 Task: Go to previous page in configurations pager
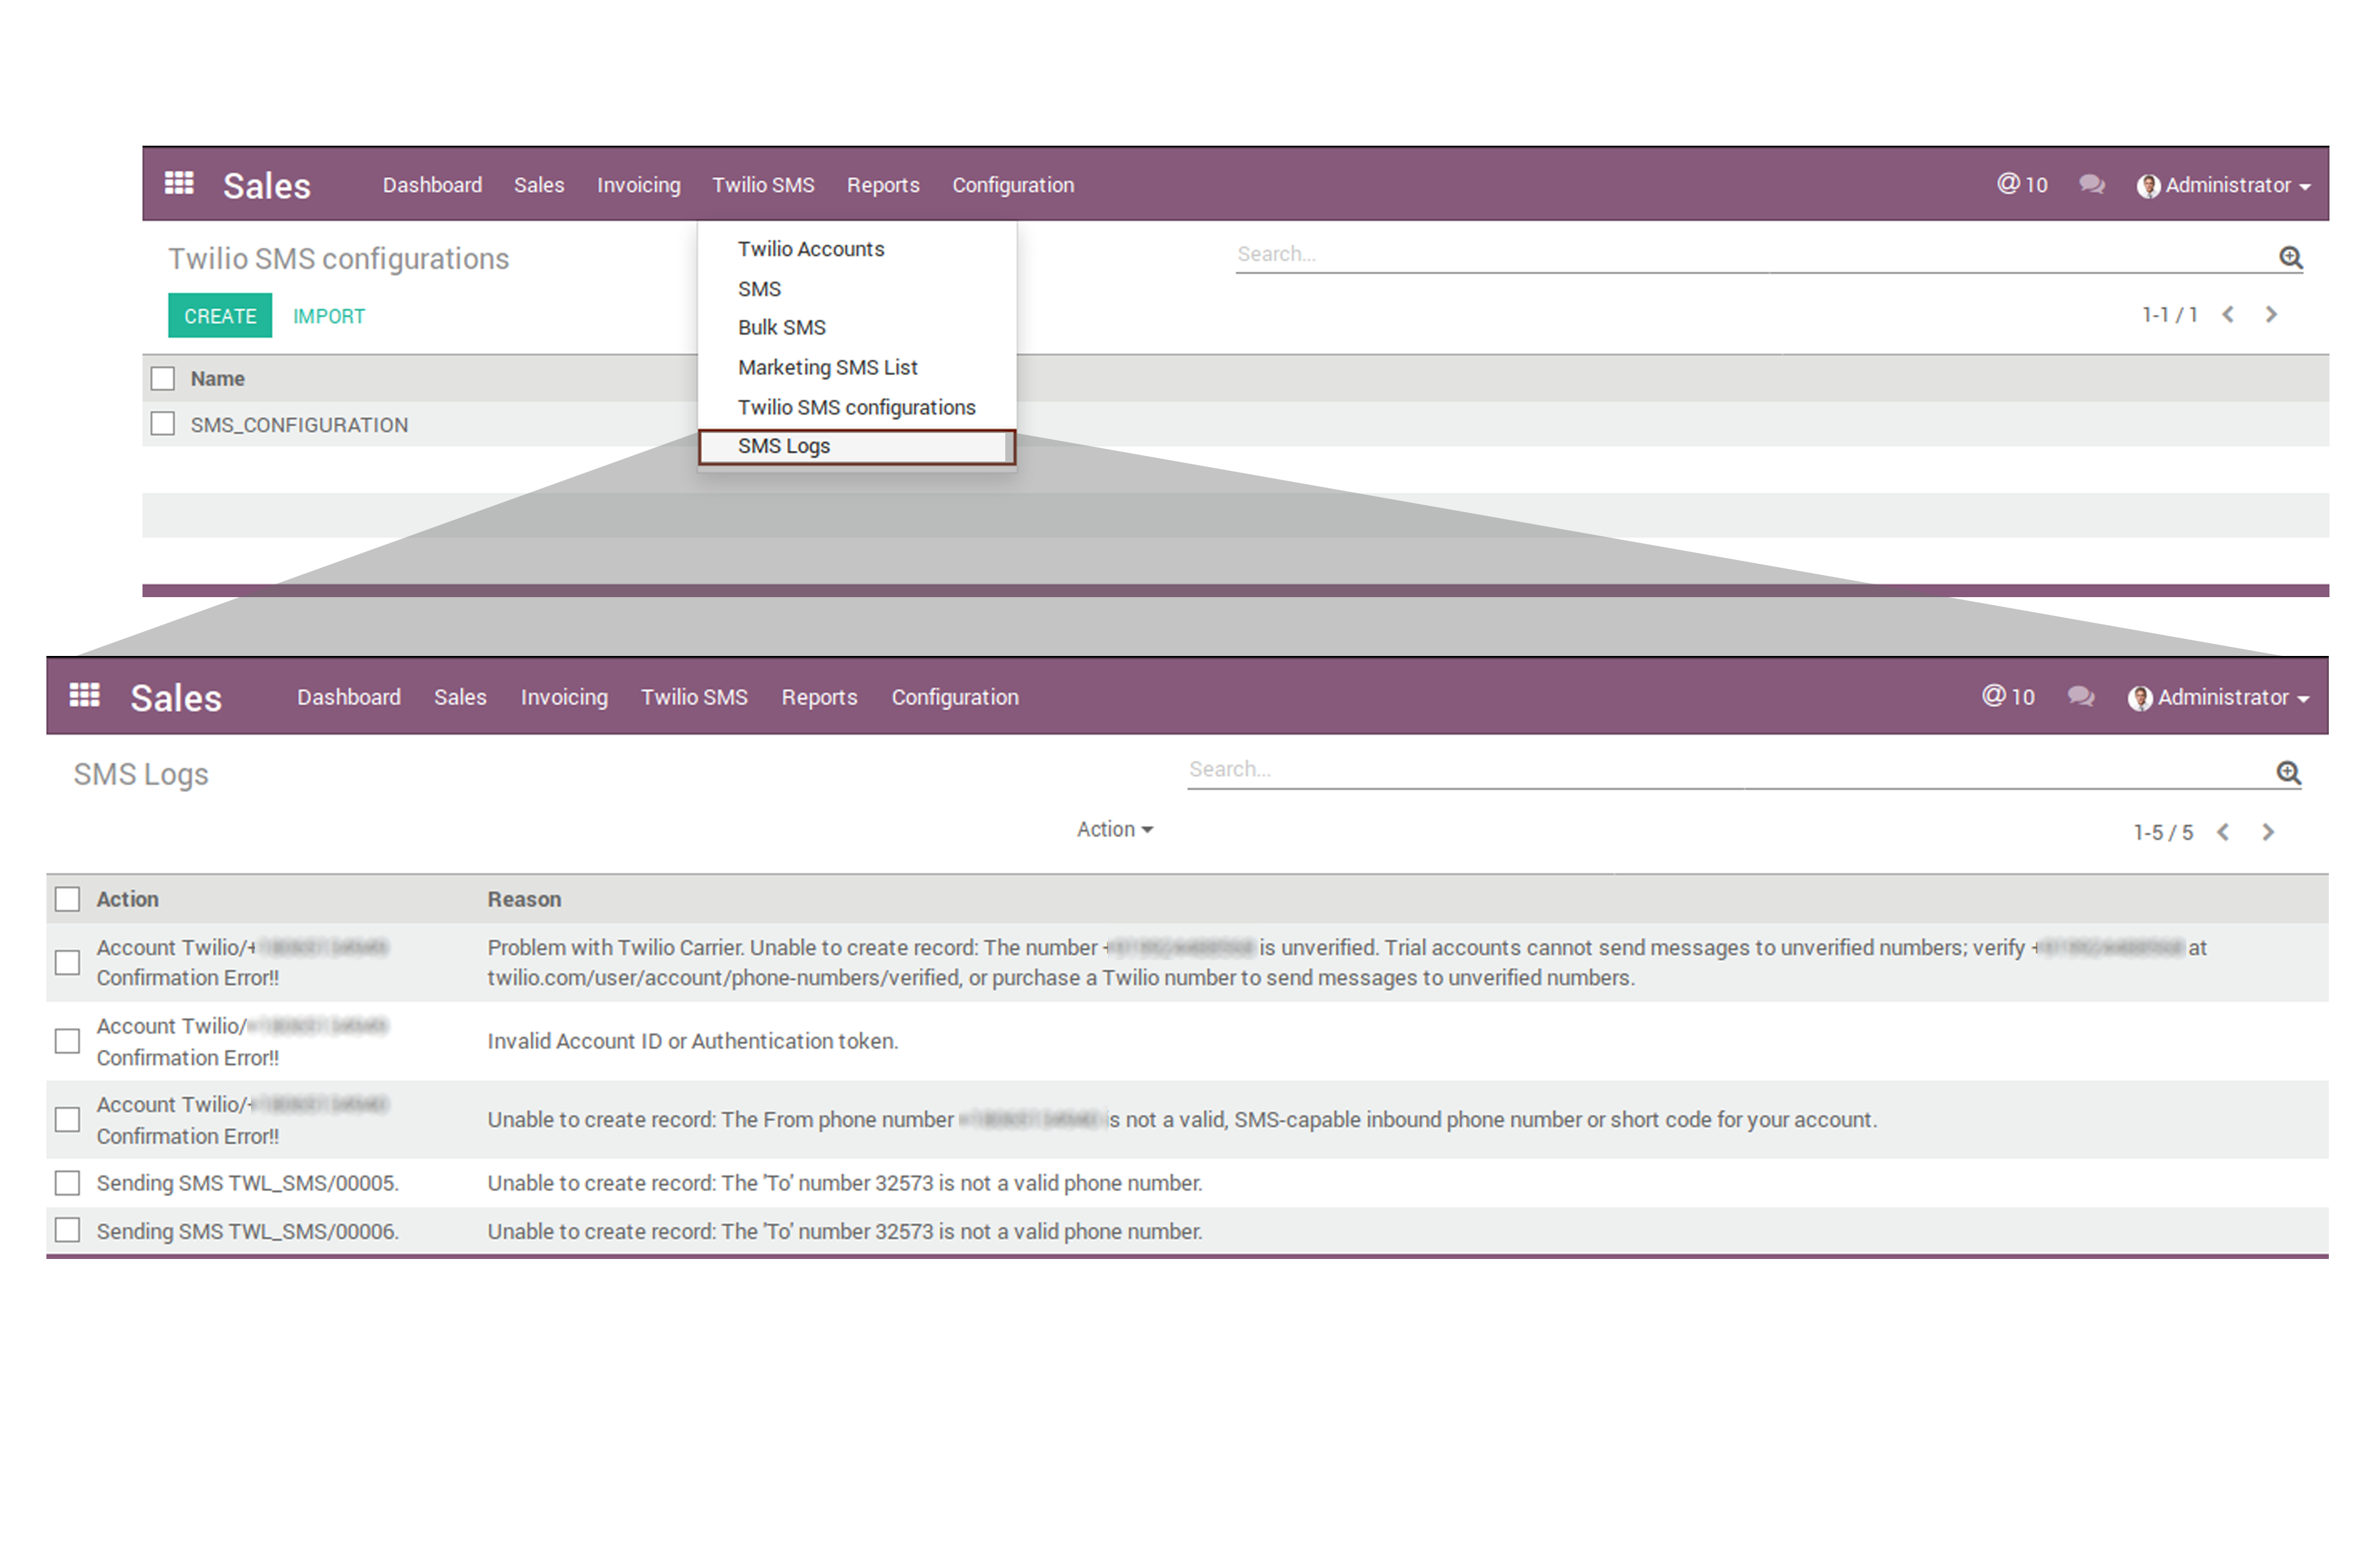(x=2228, y=315)
